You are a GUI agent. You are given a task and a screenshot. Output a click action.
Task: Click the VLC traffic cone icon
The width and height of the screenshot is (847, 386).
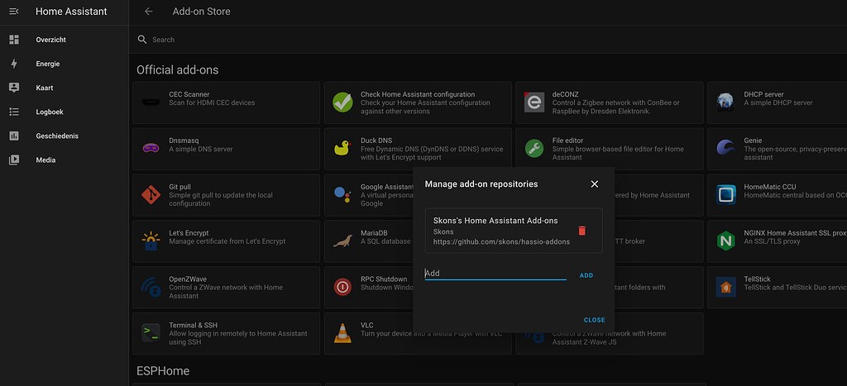pos(342,333)
